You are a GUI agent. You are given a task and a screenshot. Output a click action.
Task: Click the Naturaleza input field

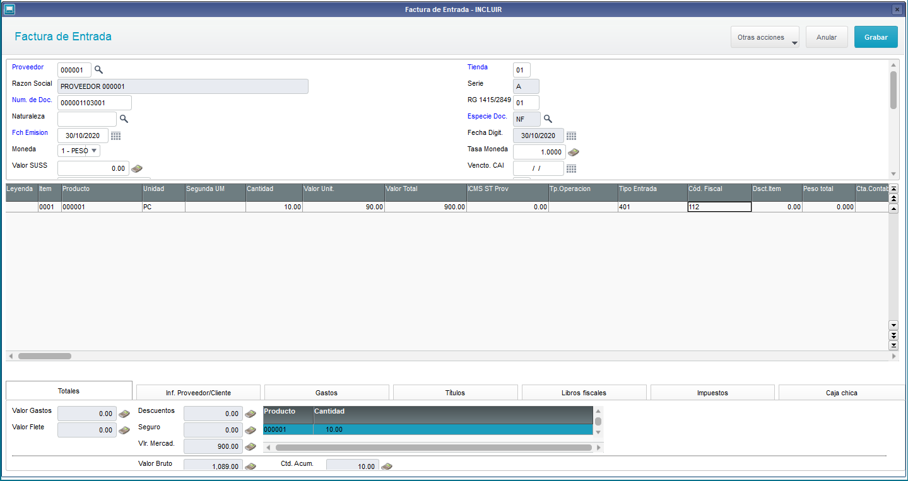point(87,119)
